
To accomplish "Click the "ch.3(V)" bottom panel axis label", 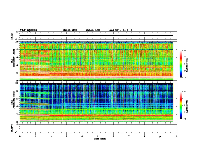I will click(x=12, y=128).
